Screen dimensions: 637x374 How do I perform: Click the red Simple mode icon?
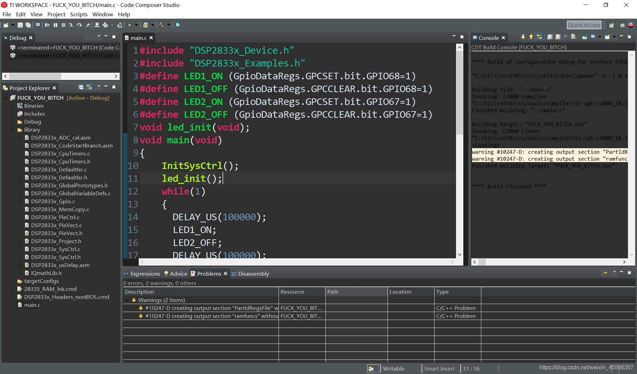[631, 25]
